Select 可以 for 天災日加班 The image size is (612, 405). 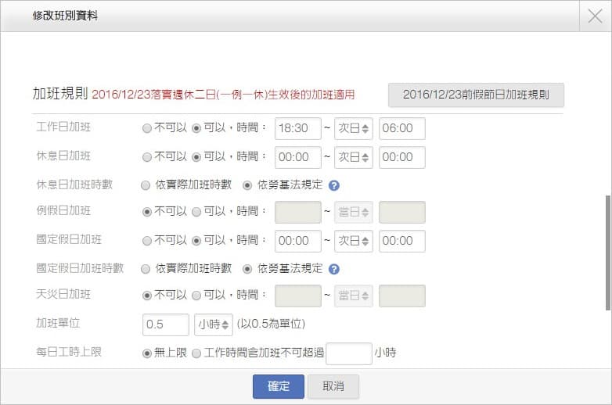coord(196,296)
